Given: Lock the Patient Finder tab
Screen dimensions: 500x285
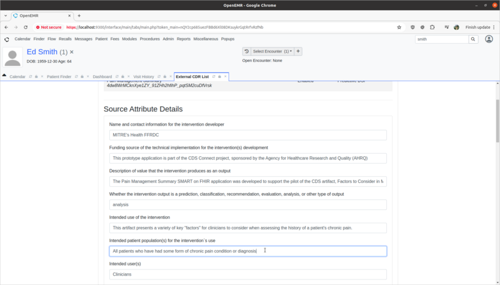Looking at the screenshot, I should (81, 77).
